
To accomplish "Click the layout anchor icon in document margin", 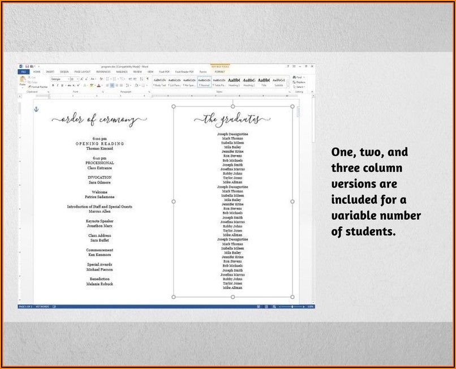I will pos(37,109).
